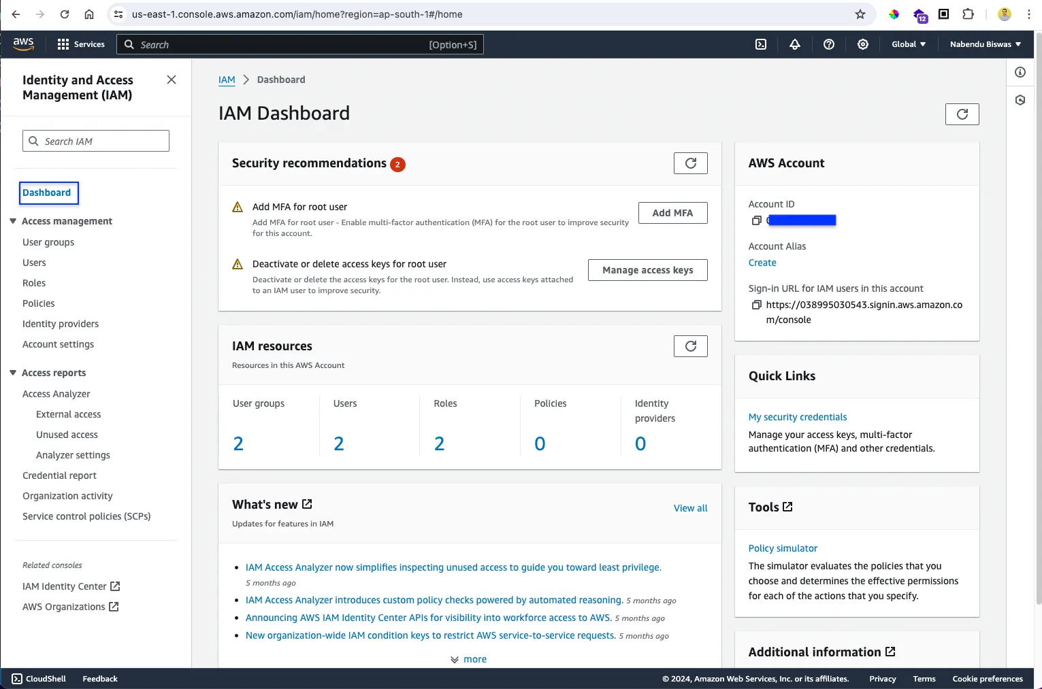Image resolution: width=1042 pixels, height=689 pixels.
Task: Click the AWS logo home icon
Action: coord(23,44)
